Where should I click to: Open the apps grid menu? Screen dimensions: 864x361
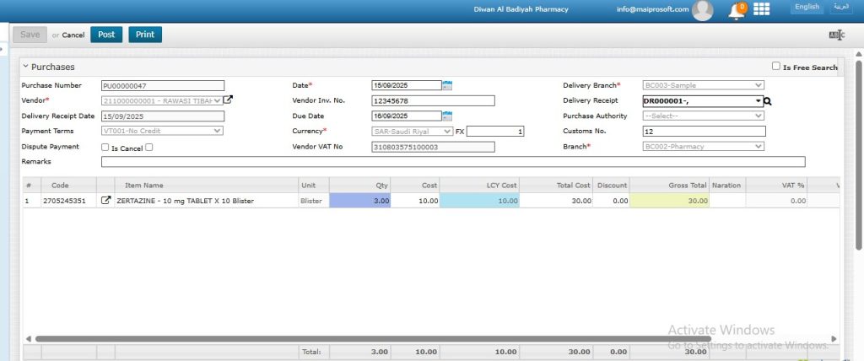[x=762, y=9]
